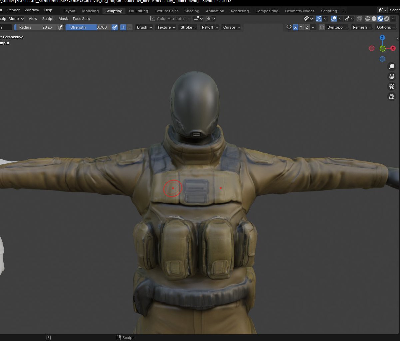Open the View menu in viewport header
Image resolution: width=400 pixels, height=341 pixels.
click(33, 19)
